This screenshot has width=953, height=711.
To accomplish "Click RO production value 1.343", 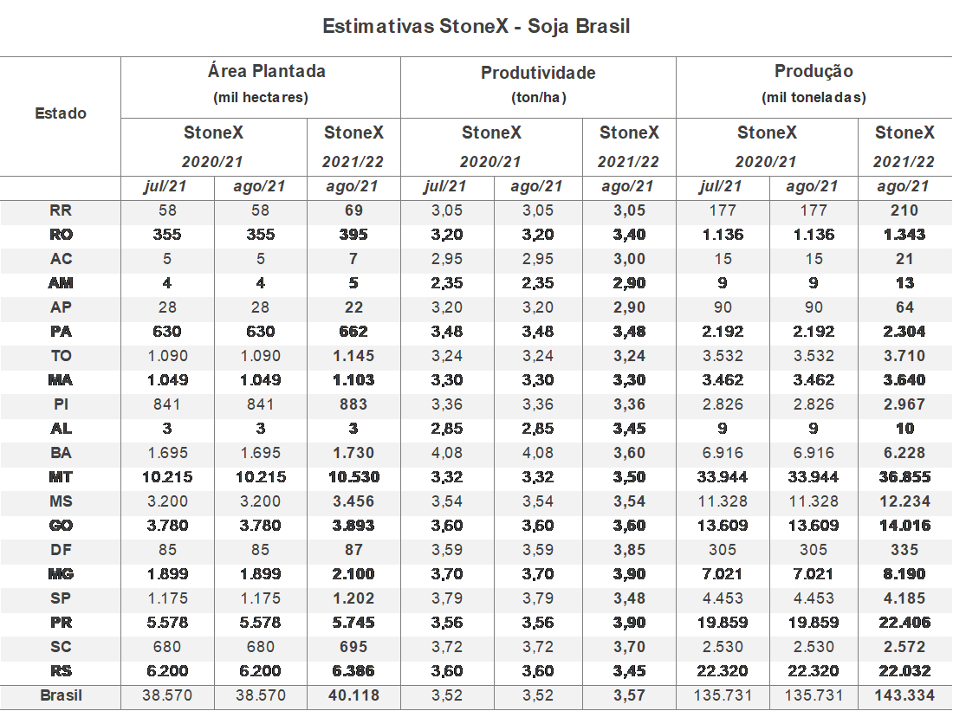I will 904,235.
